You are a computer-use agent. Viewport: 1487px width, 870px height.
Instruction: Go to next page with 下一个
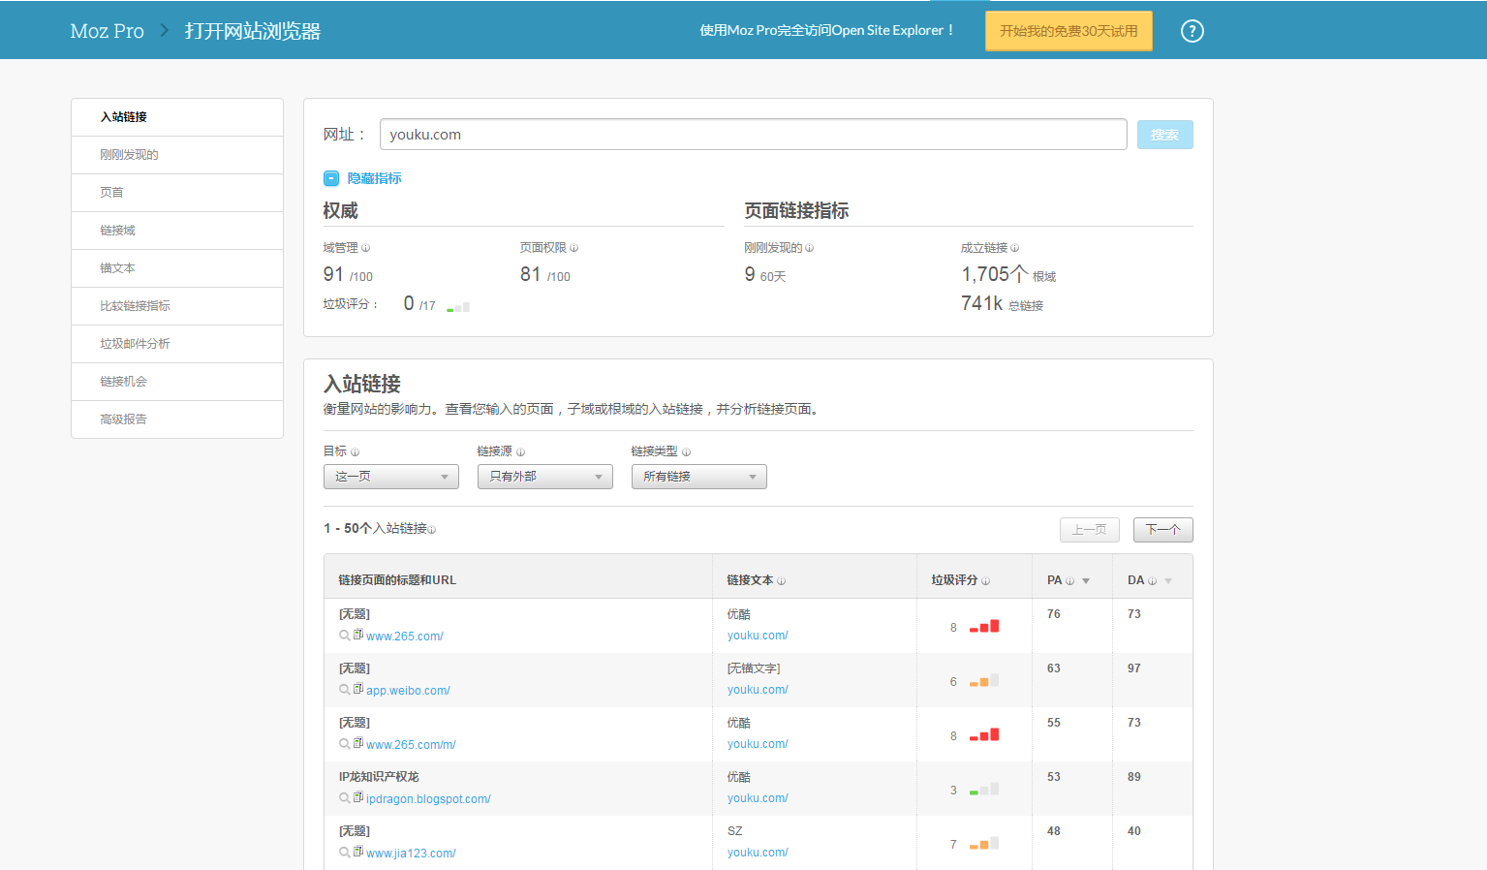click(1162, 530)
